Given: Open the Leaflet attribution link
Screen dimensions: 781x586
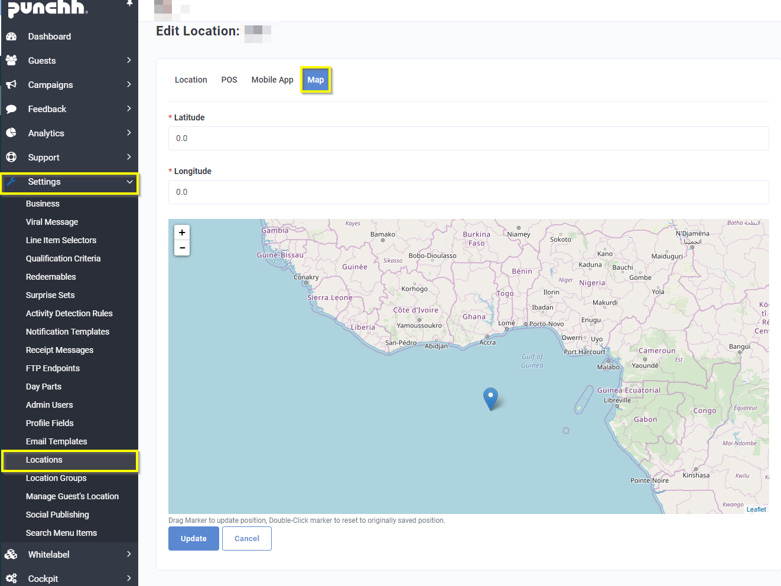Looking at the screenshot, I should click(x=756, y=509).
